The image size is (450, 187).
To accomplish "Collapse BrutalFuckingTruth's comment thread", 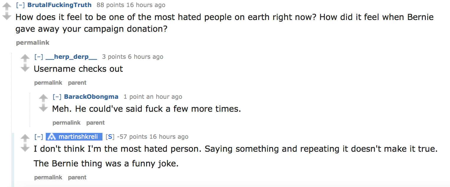I will tap(20, 5).
